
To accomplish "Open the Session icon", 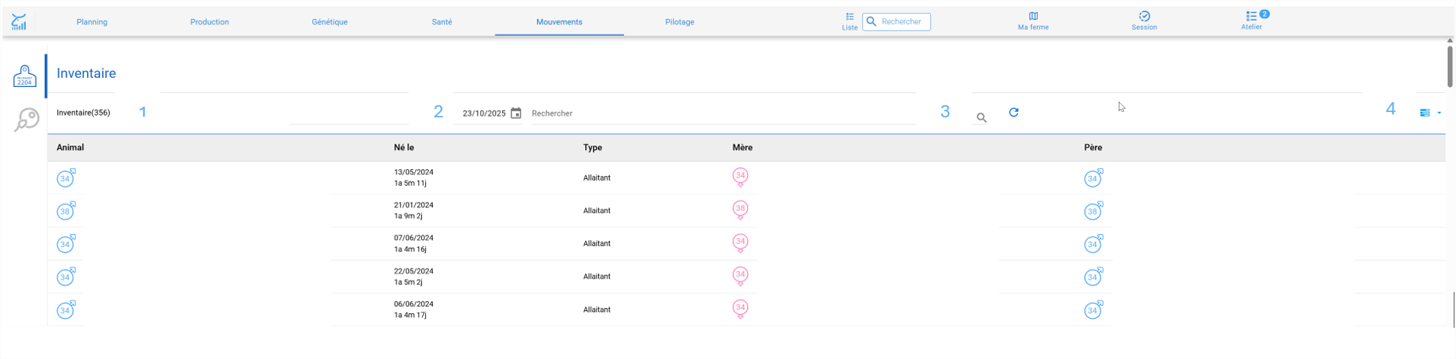I will pyautogui.click(x=1144, y=21).
